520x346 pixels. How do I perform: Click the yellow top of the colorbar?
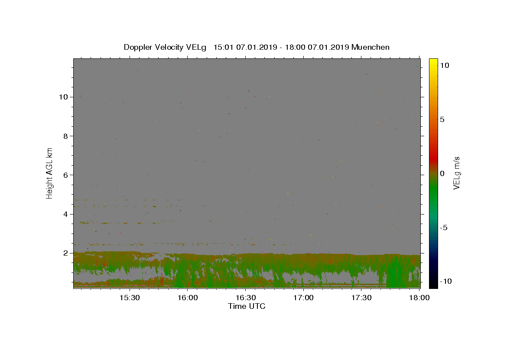pyautogui.click(x=433, y=61)
